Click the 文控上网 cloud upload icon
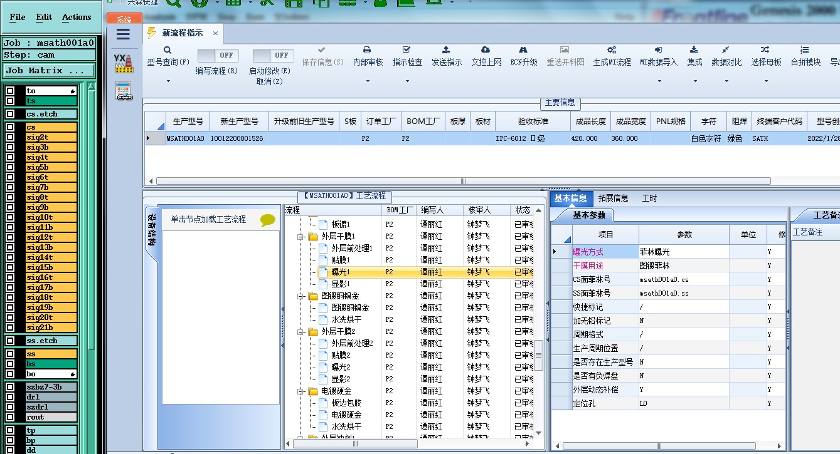This screenshot has width=840, height=454. 486,49
